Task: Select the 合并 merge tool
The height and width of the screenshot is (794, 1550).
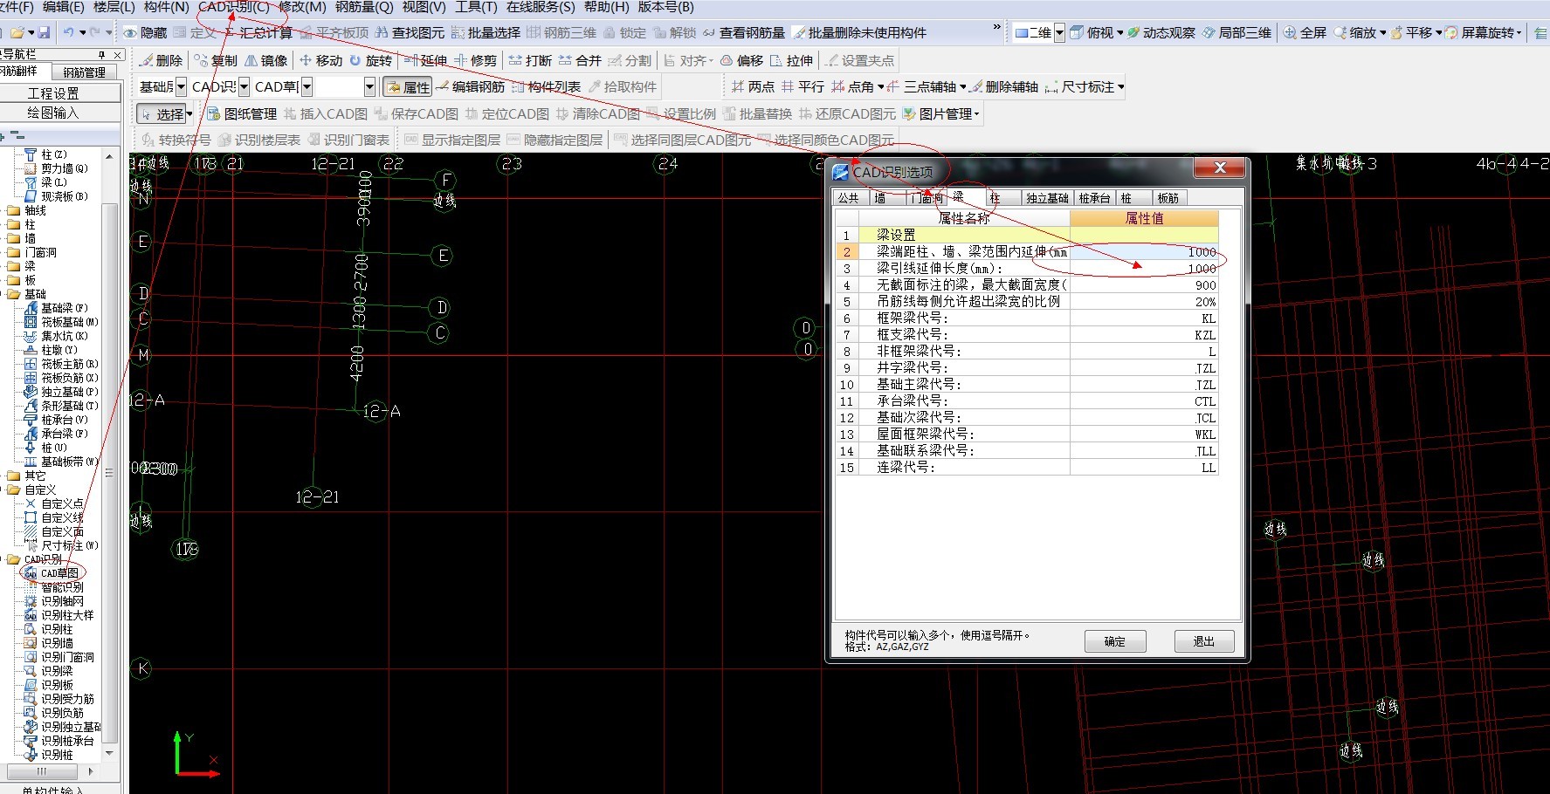Action: pyautogui.click(x=580, y=60)
